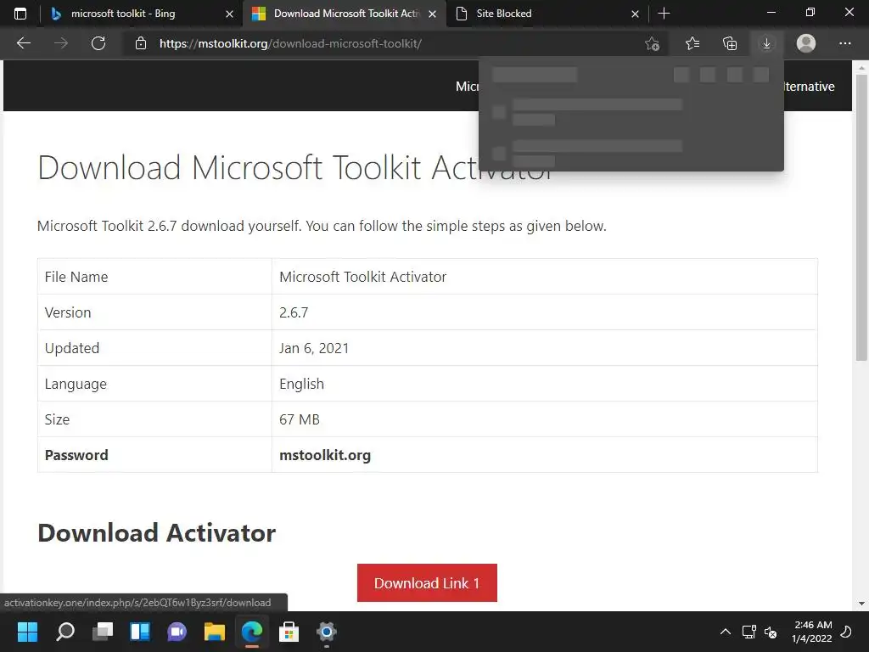Open Task View on the taskbar
This screenshot has height=652, width=869.
coord(103,632)
